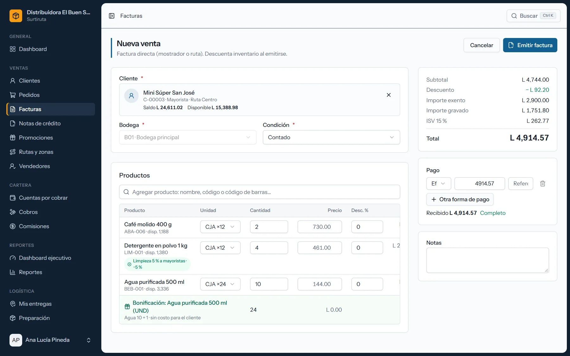The width and height of the screenshot is (570, 356).
Task: Click Emitir factura
Action: (x=530, y=45)
